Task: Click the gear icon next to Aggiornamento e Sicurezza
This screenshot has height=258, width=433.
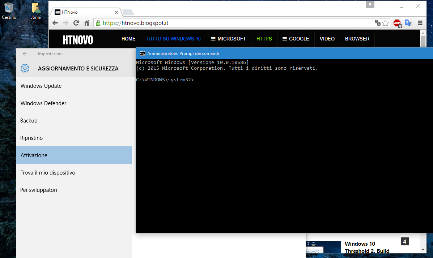Action: 25,68
